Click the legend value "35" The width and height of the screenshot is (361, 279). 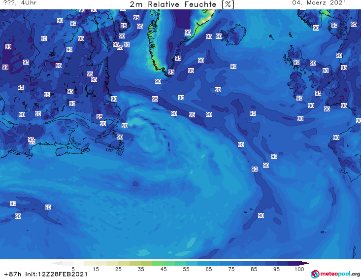(141, 269)
